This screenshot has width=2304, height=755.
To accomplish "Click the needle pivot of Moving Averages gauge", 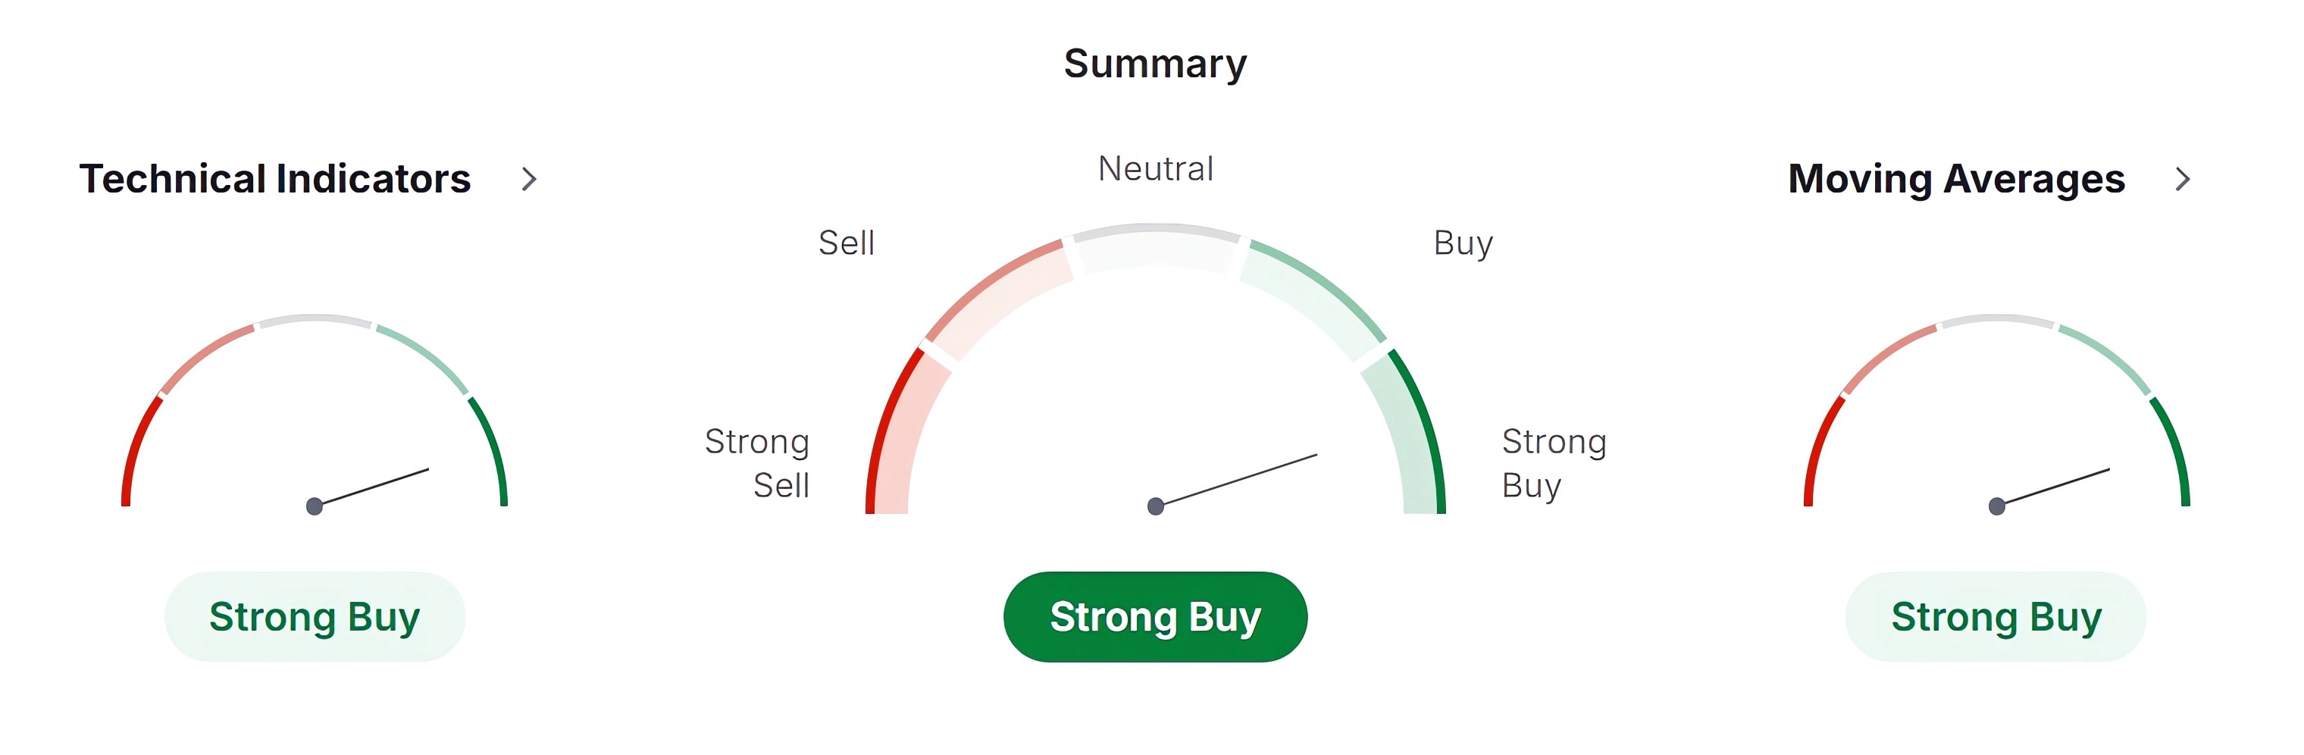I will (x=1996, y=506).
